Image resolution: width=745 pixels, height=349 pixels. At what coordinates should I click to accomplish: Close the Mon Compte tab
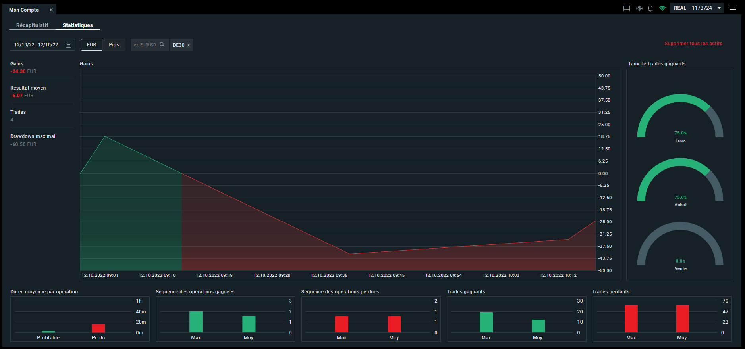pos(51,10)
